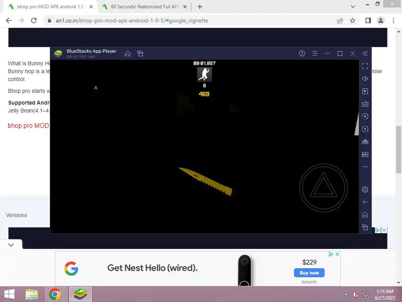
Task: Collapse the bottom ad with chevron
Action: [11, 245]
